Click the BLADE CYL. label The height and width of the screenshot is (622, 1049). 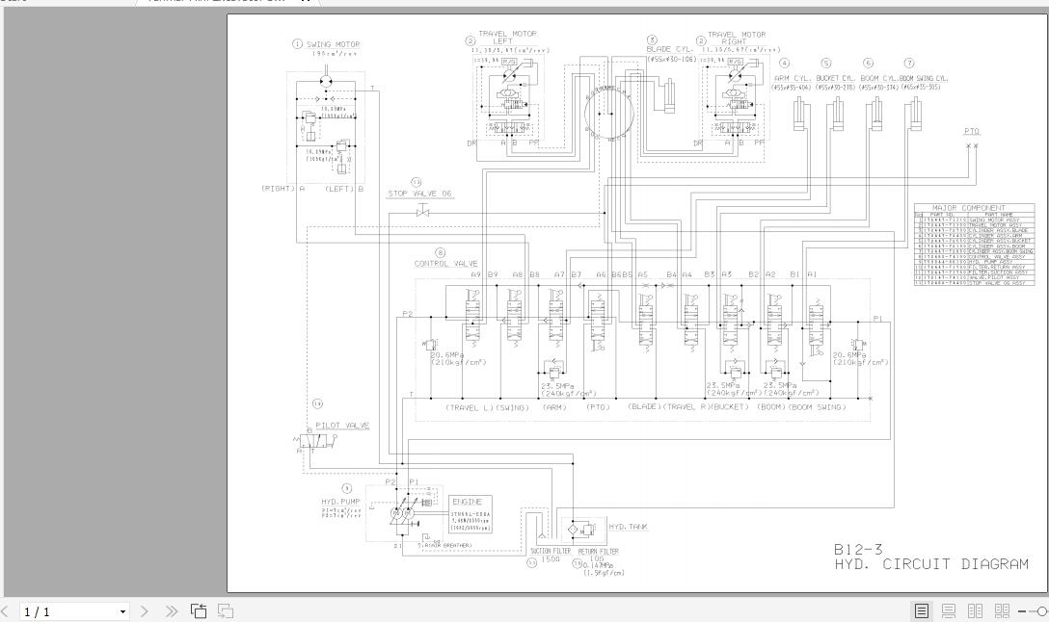pos(670,49)
